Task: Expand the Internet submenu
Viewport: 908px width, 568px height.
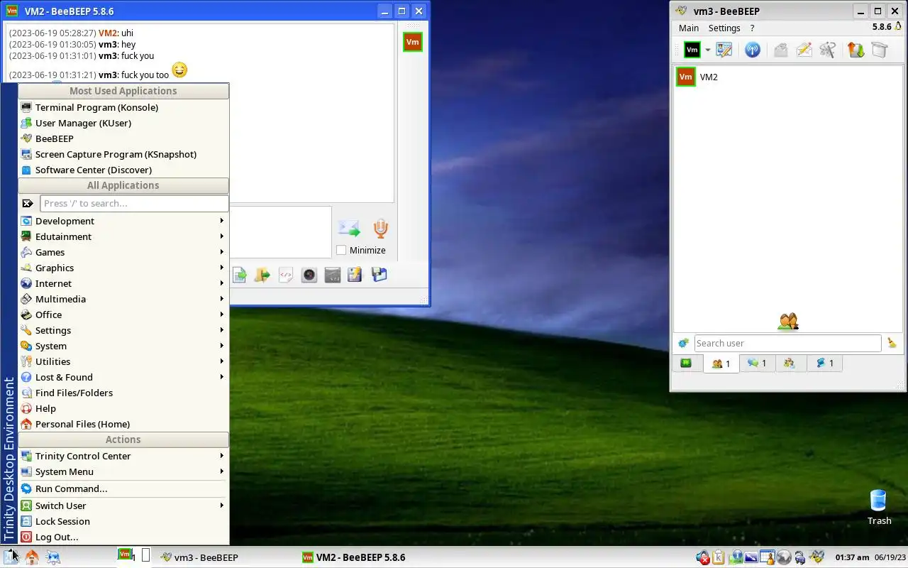Action: [x=123, y=283]
